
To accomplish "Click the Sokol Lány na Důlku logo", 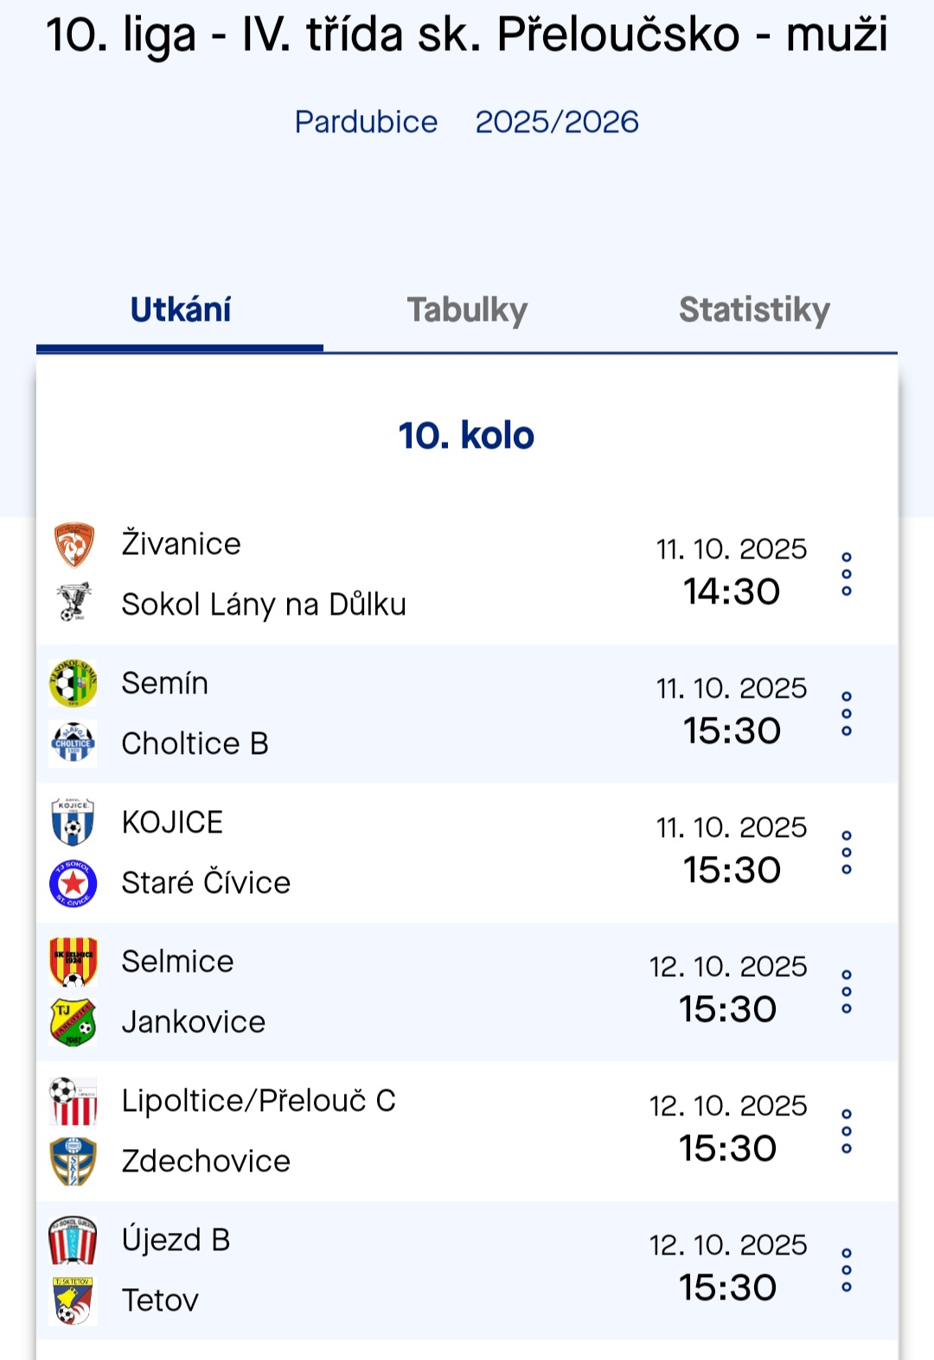I will 74,603.
